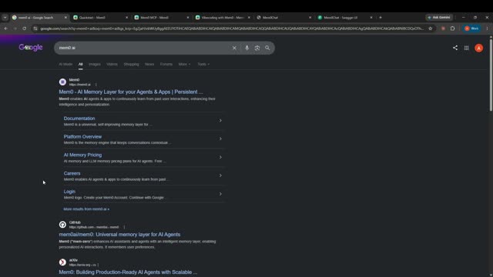Open search by image camera icon
The width and height of the screenshot is (493, 277).
pos(257,48)
